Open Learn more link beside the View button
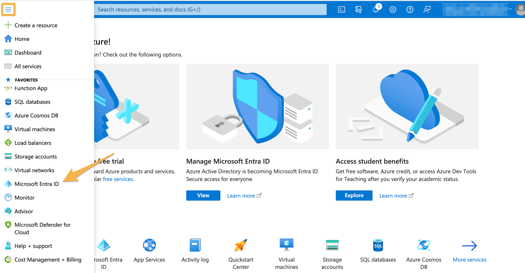 pyautogui.click(x=244, y=196)
